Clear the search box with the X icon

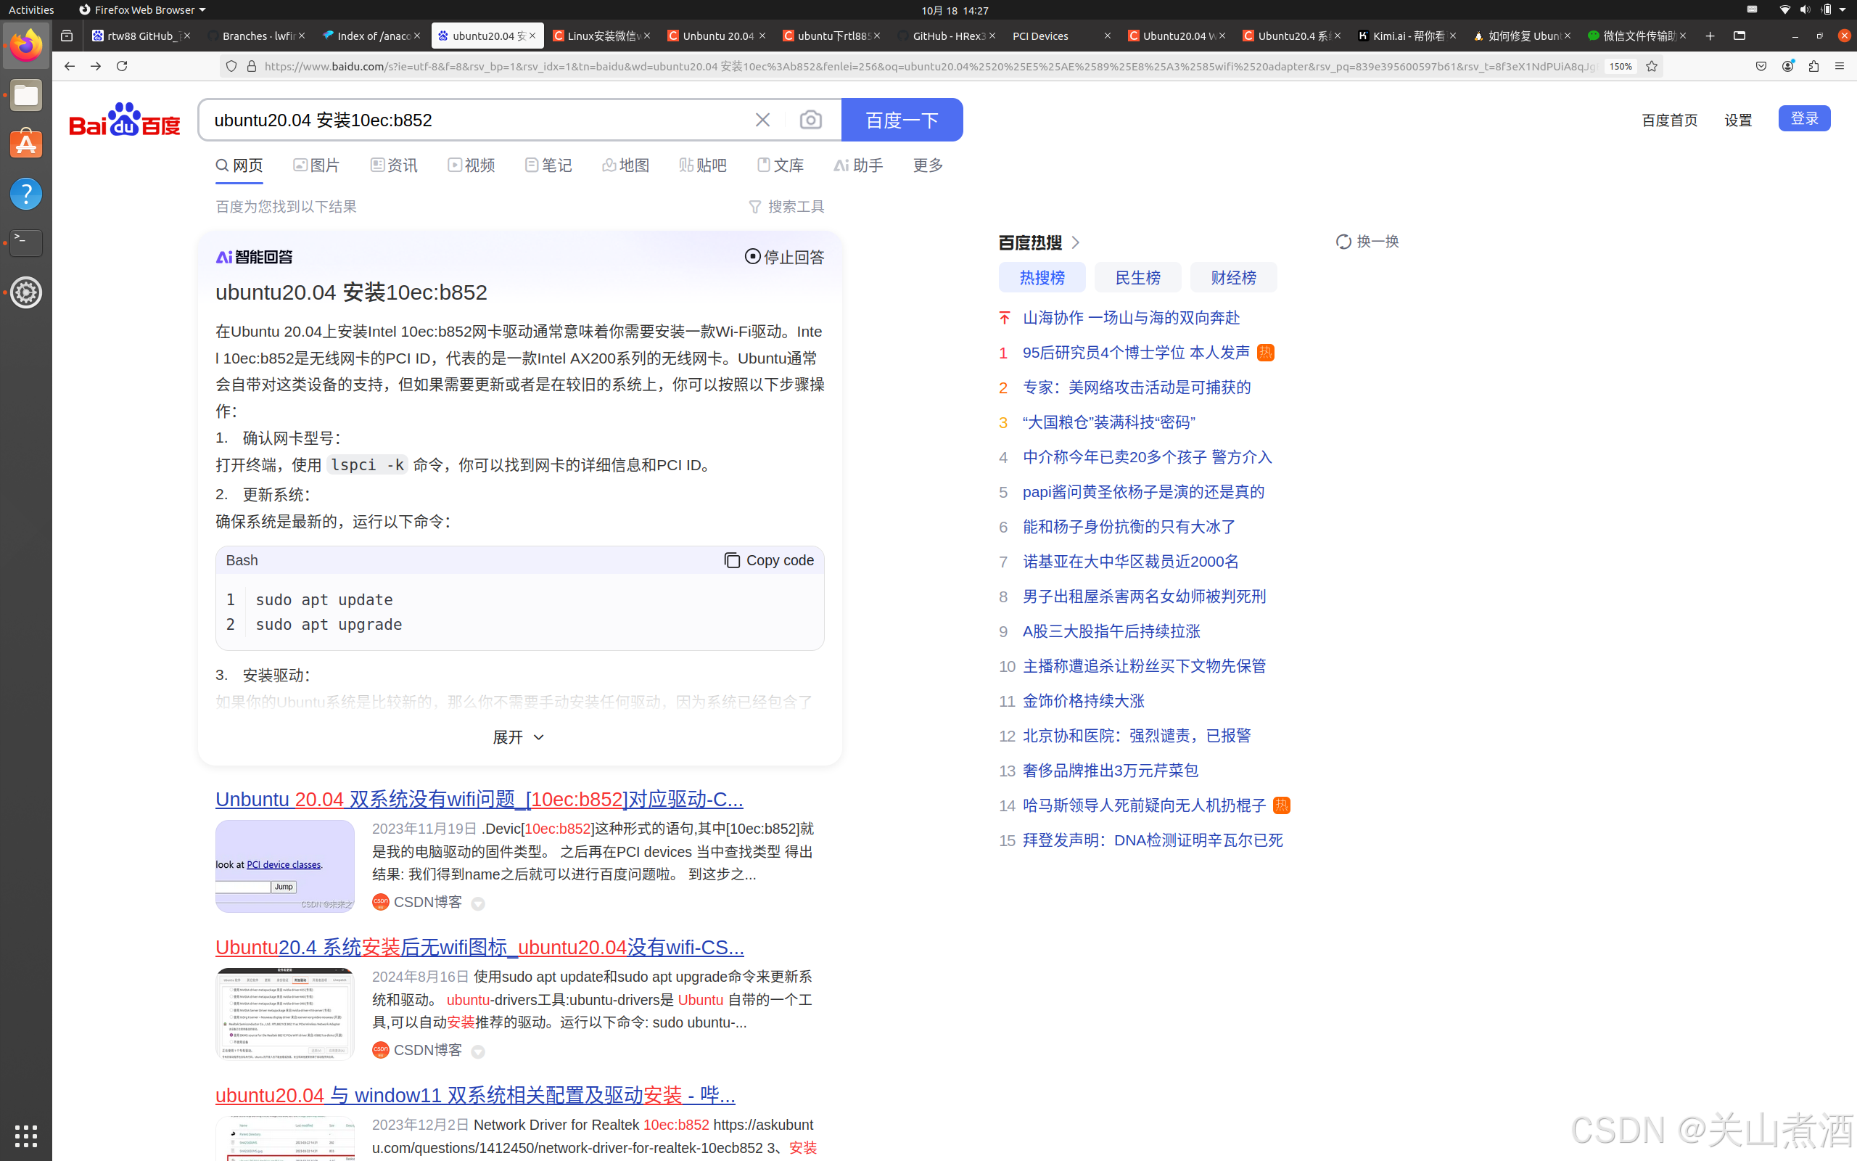(x=762, y=120)
